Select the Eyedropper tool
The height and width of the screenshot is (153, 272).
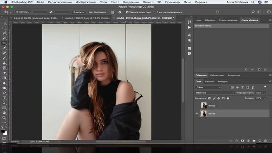[4, 48]
